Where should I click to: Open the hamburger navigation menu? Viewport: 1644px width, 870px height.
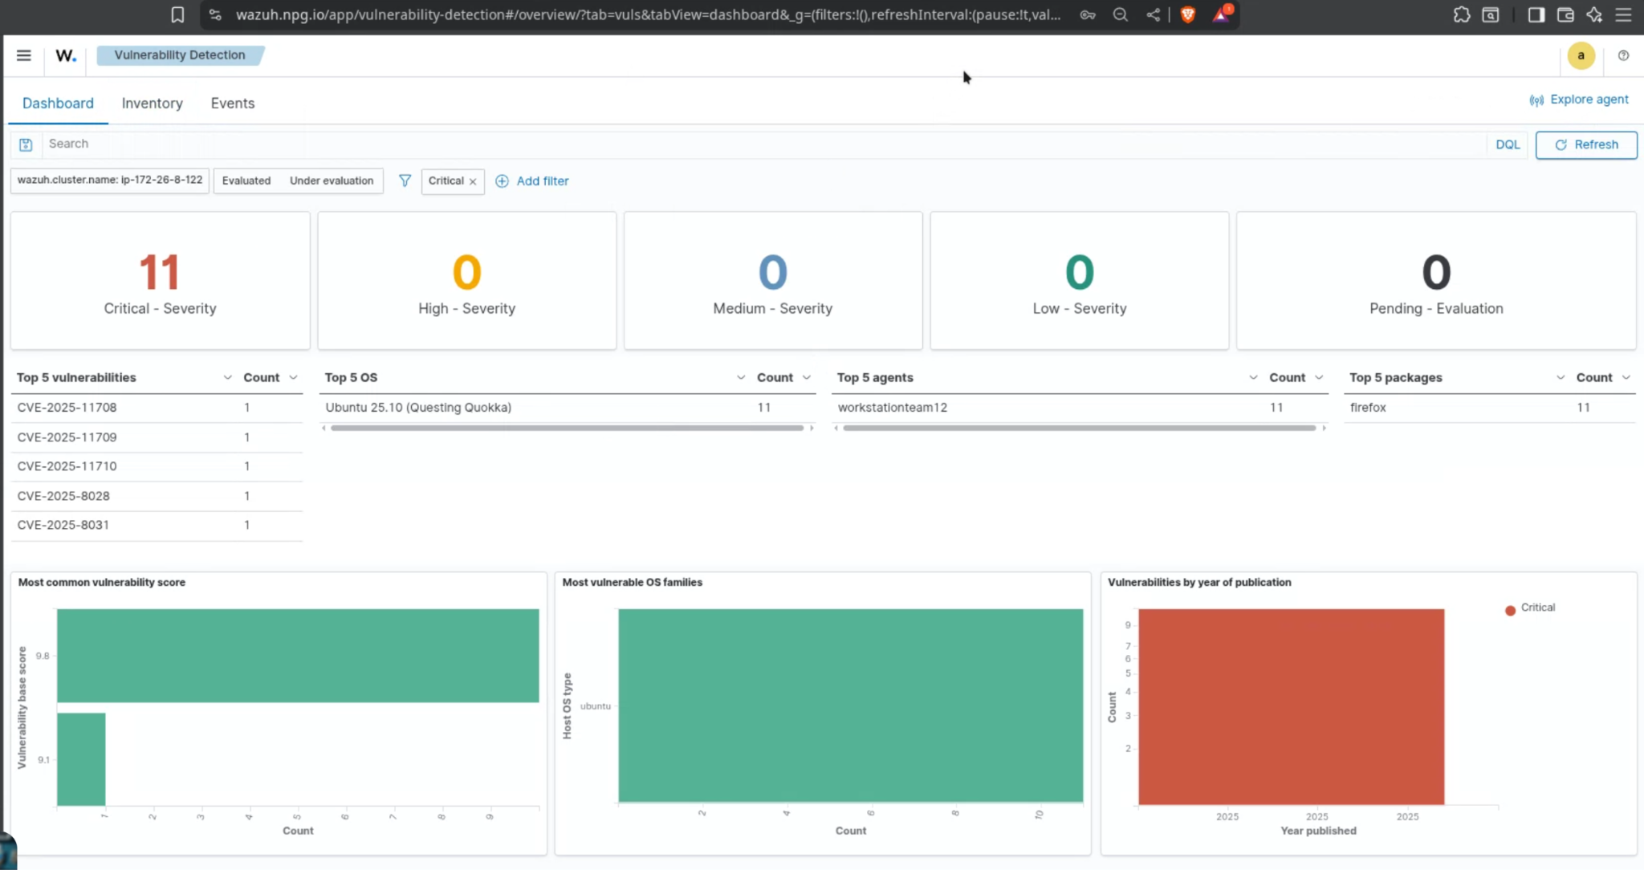click(23, 55)
